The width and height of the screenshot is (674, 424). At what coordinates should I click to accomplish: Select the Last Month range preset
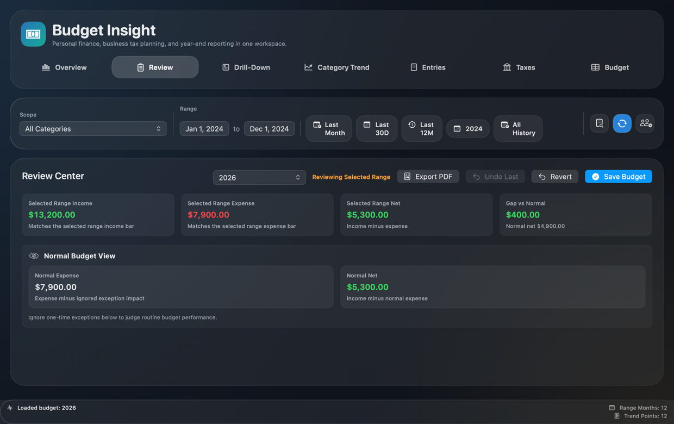pyautogui.click(x=329, y=129)
